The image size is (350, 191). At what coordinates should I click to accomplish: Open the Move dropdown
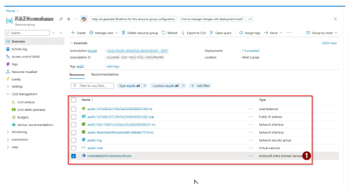(273, 33)
